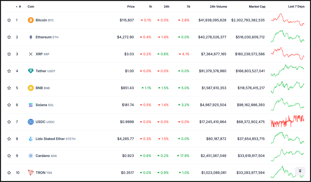Open Lido Staked Ether STETH link
The image size is (311, 182).
pyautogui.click(x=55, y=139)
